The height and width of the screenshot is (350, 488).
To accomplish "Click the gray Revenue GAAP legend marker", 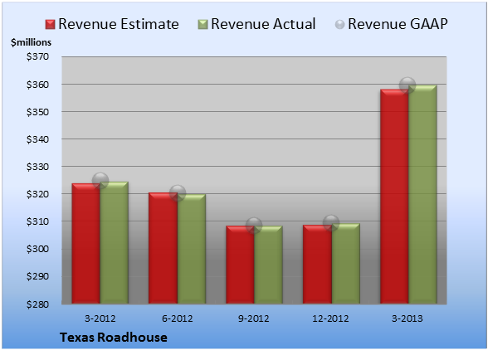I will 340,25.
